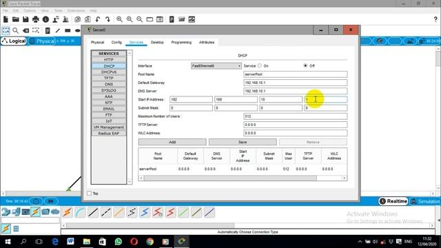
Task: Select TFTP in the services list
Action: point(109,78)
